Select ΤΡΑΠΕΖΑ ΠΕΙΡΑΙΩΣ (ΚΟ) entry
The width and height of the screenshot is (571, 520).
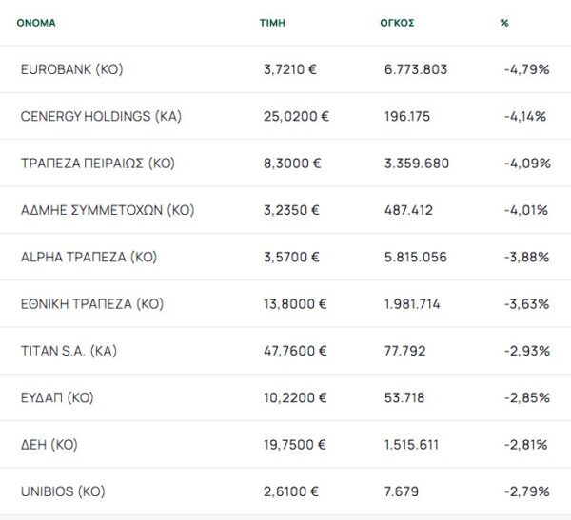coord(98,163)
